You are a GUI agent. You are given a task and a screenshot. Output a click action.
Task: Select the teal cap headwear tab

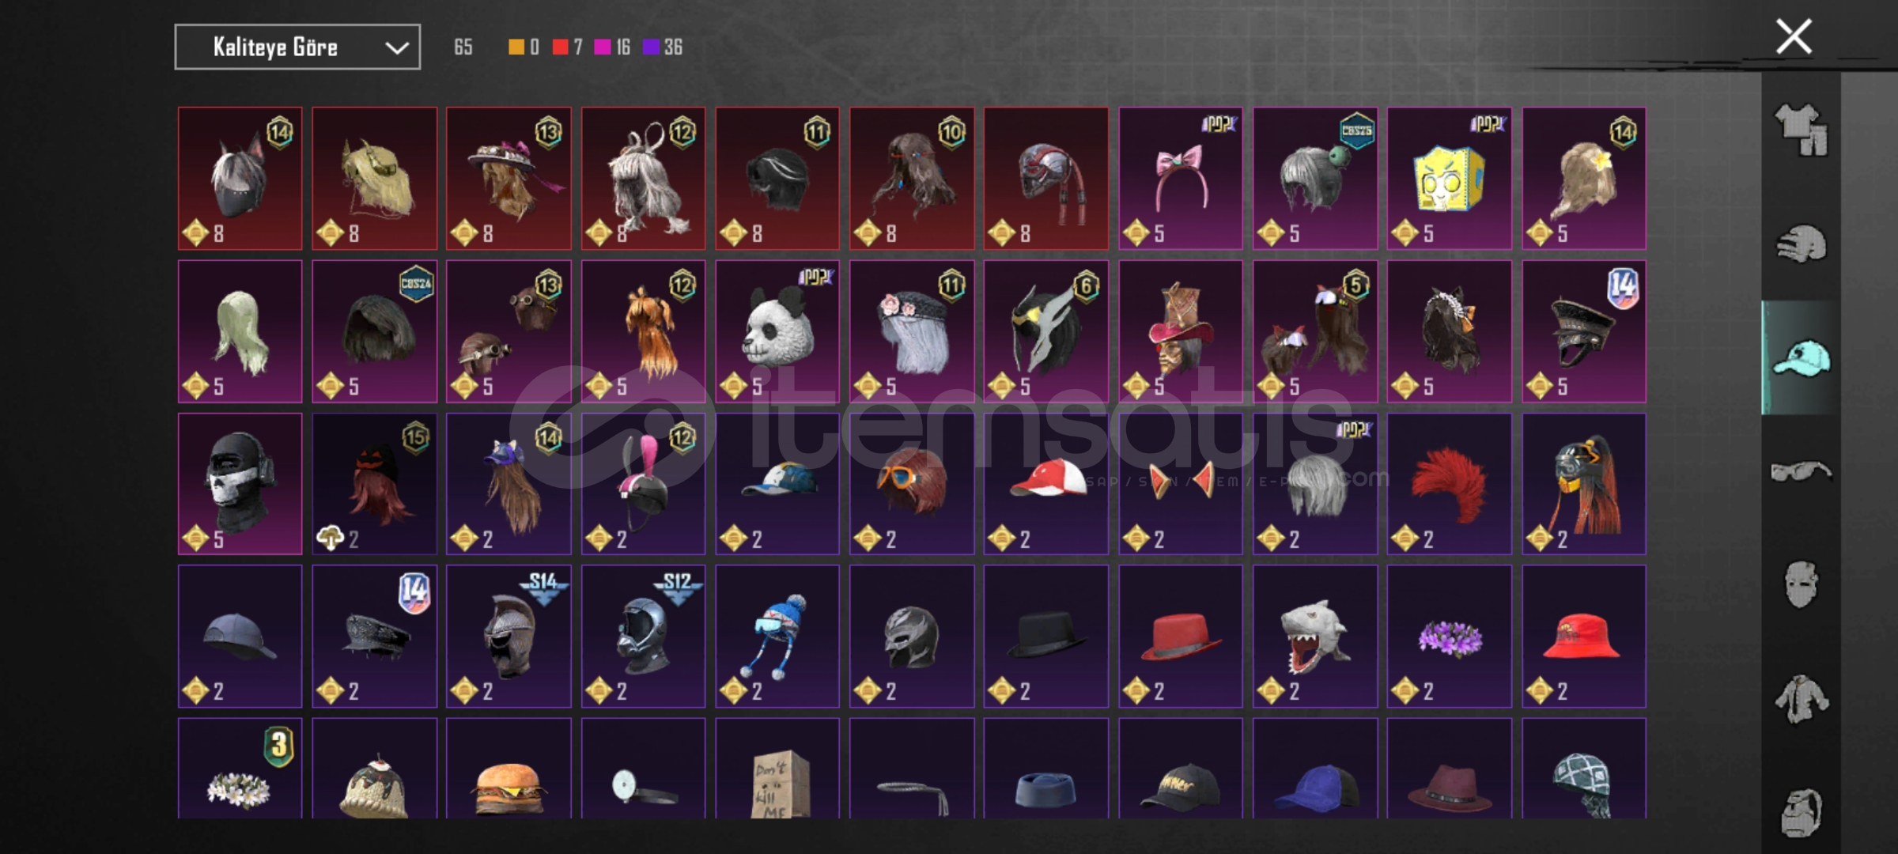pyautogui.click(x=1802, y=357)
